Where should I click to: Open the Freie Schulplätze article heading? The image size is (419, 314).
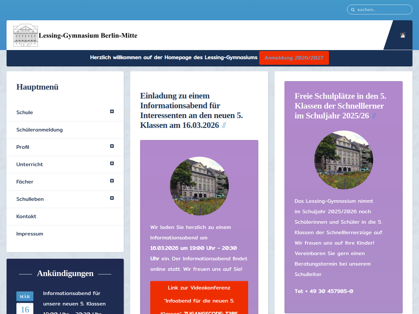click(x=340, y=106)
